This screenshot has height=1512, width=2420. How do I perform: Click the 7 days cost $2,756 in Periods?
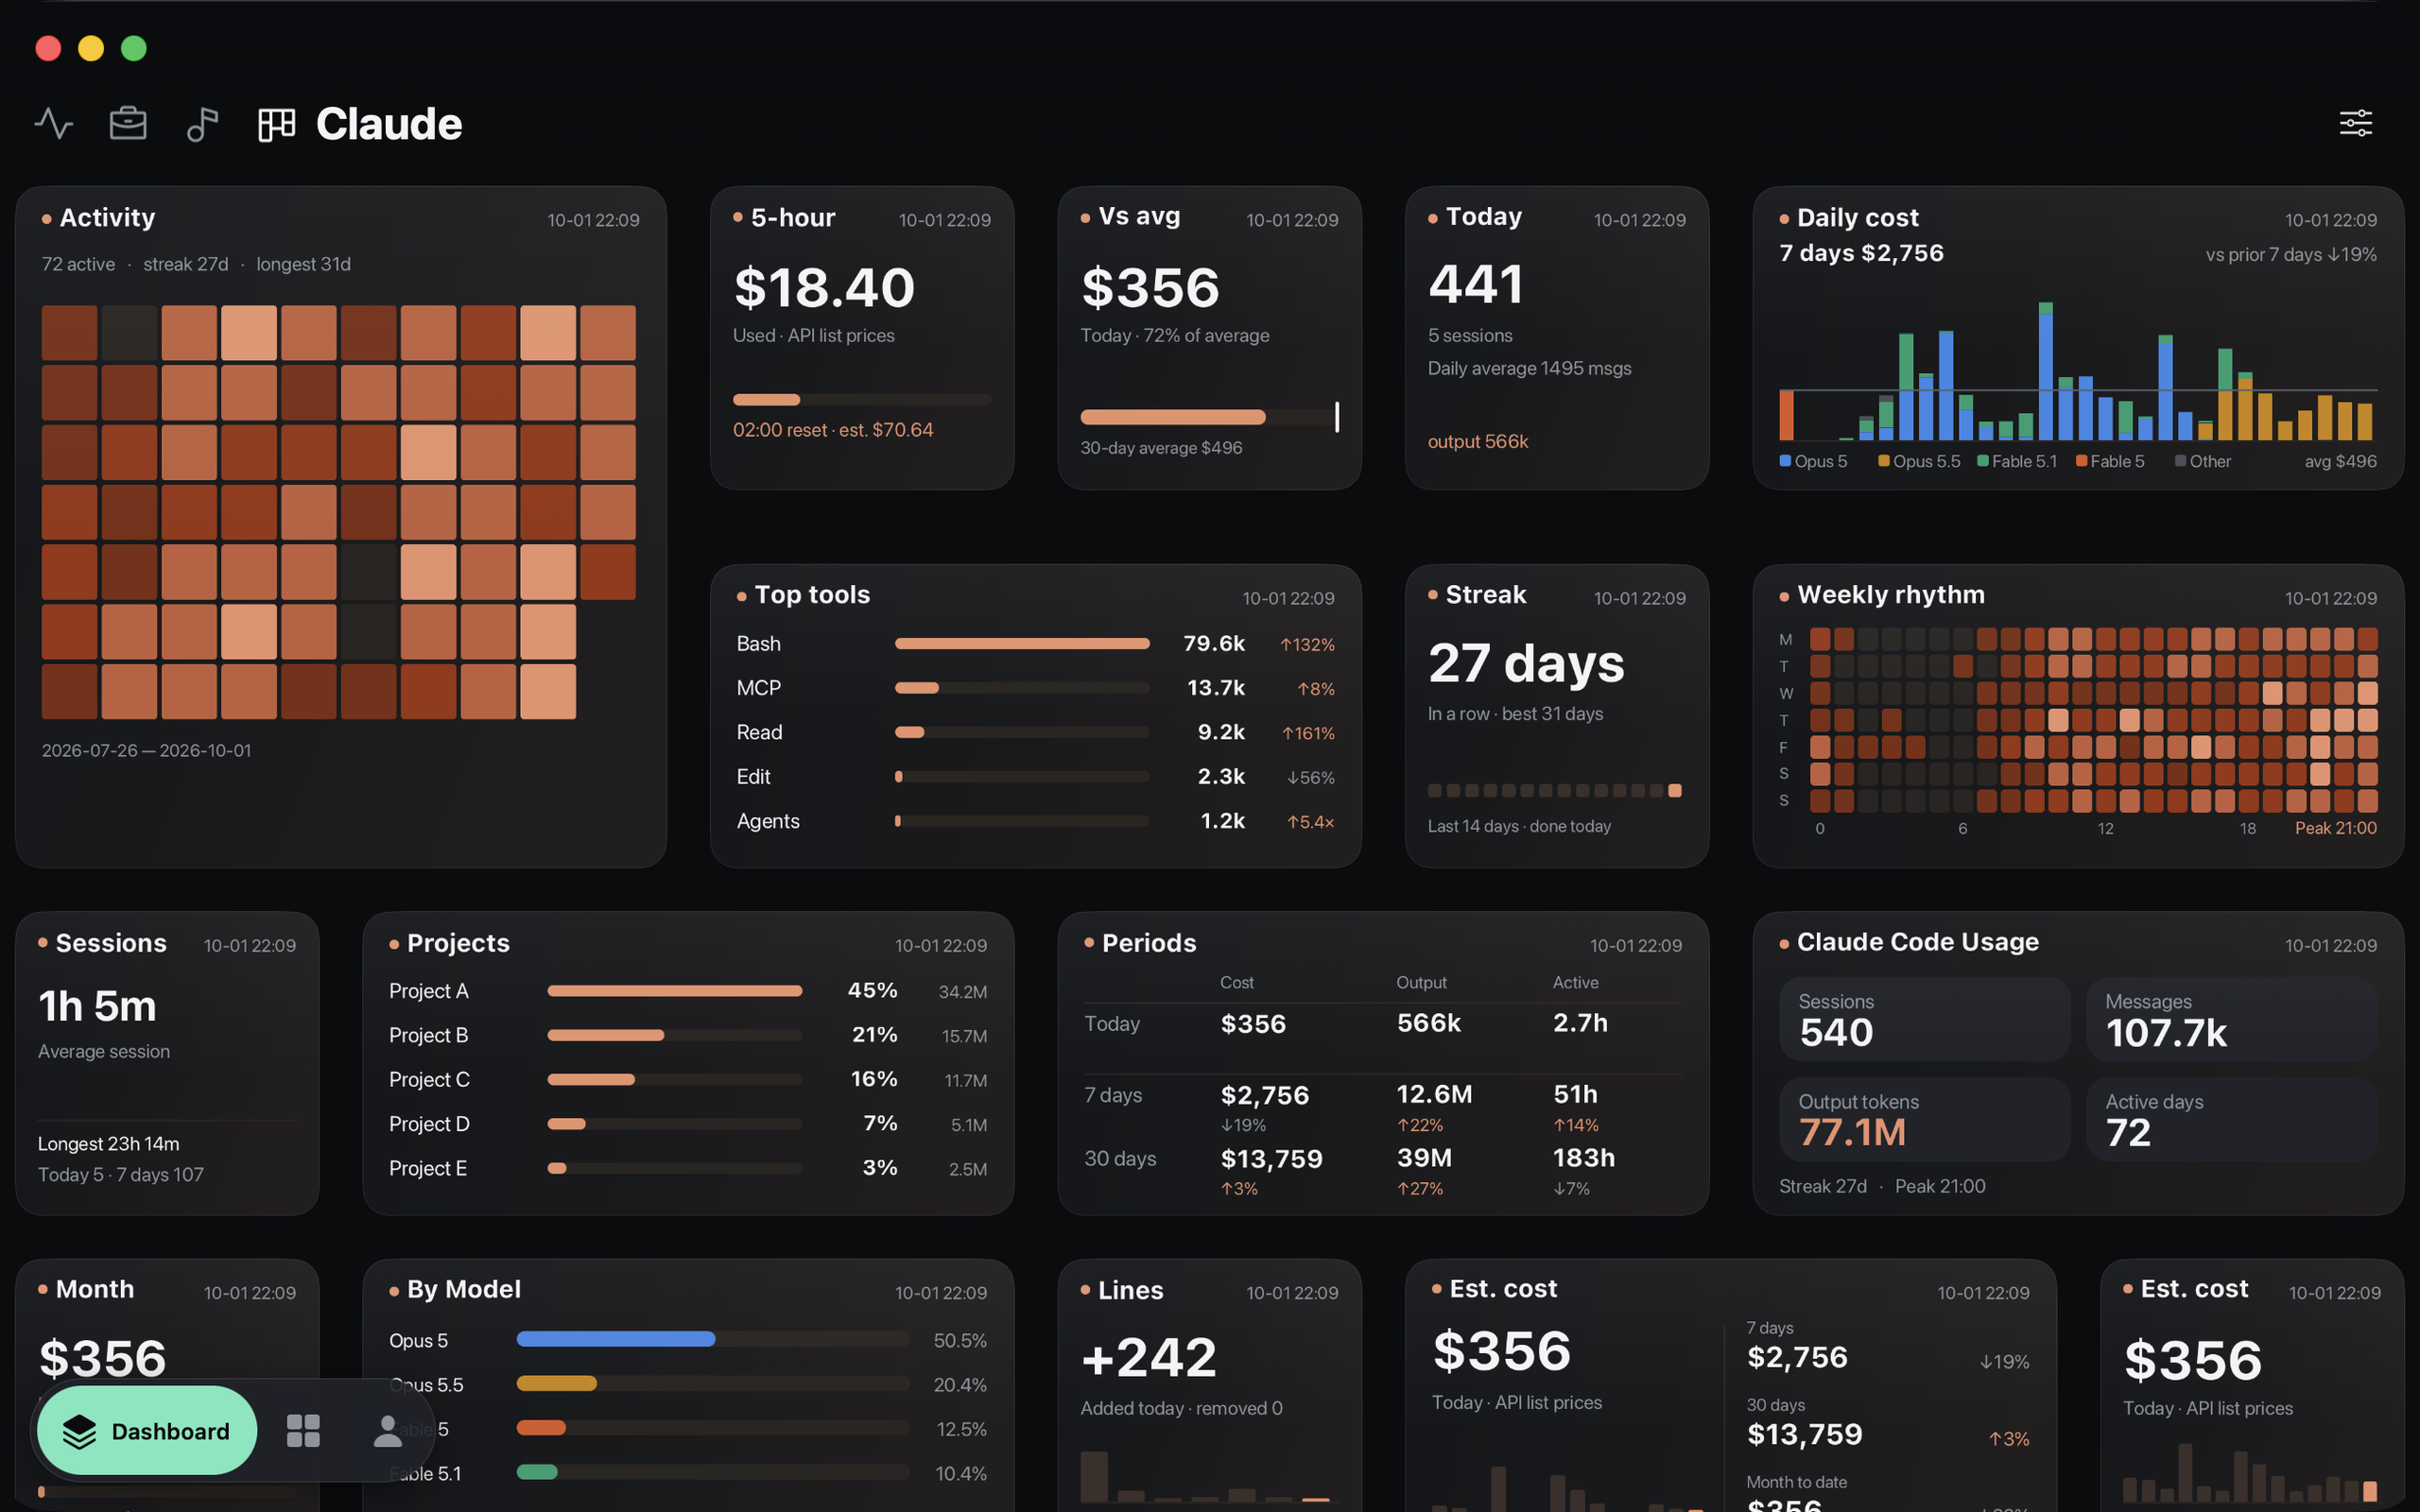point(1264,1095)
